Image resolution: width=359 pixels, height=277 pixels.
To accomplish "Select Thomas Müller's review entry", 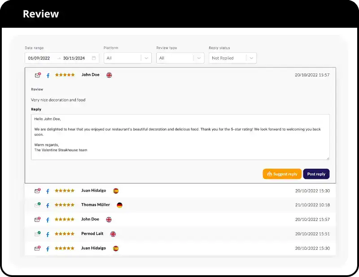I will (x=179, y=205).
